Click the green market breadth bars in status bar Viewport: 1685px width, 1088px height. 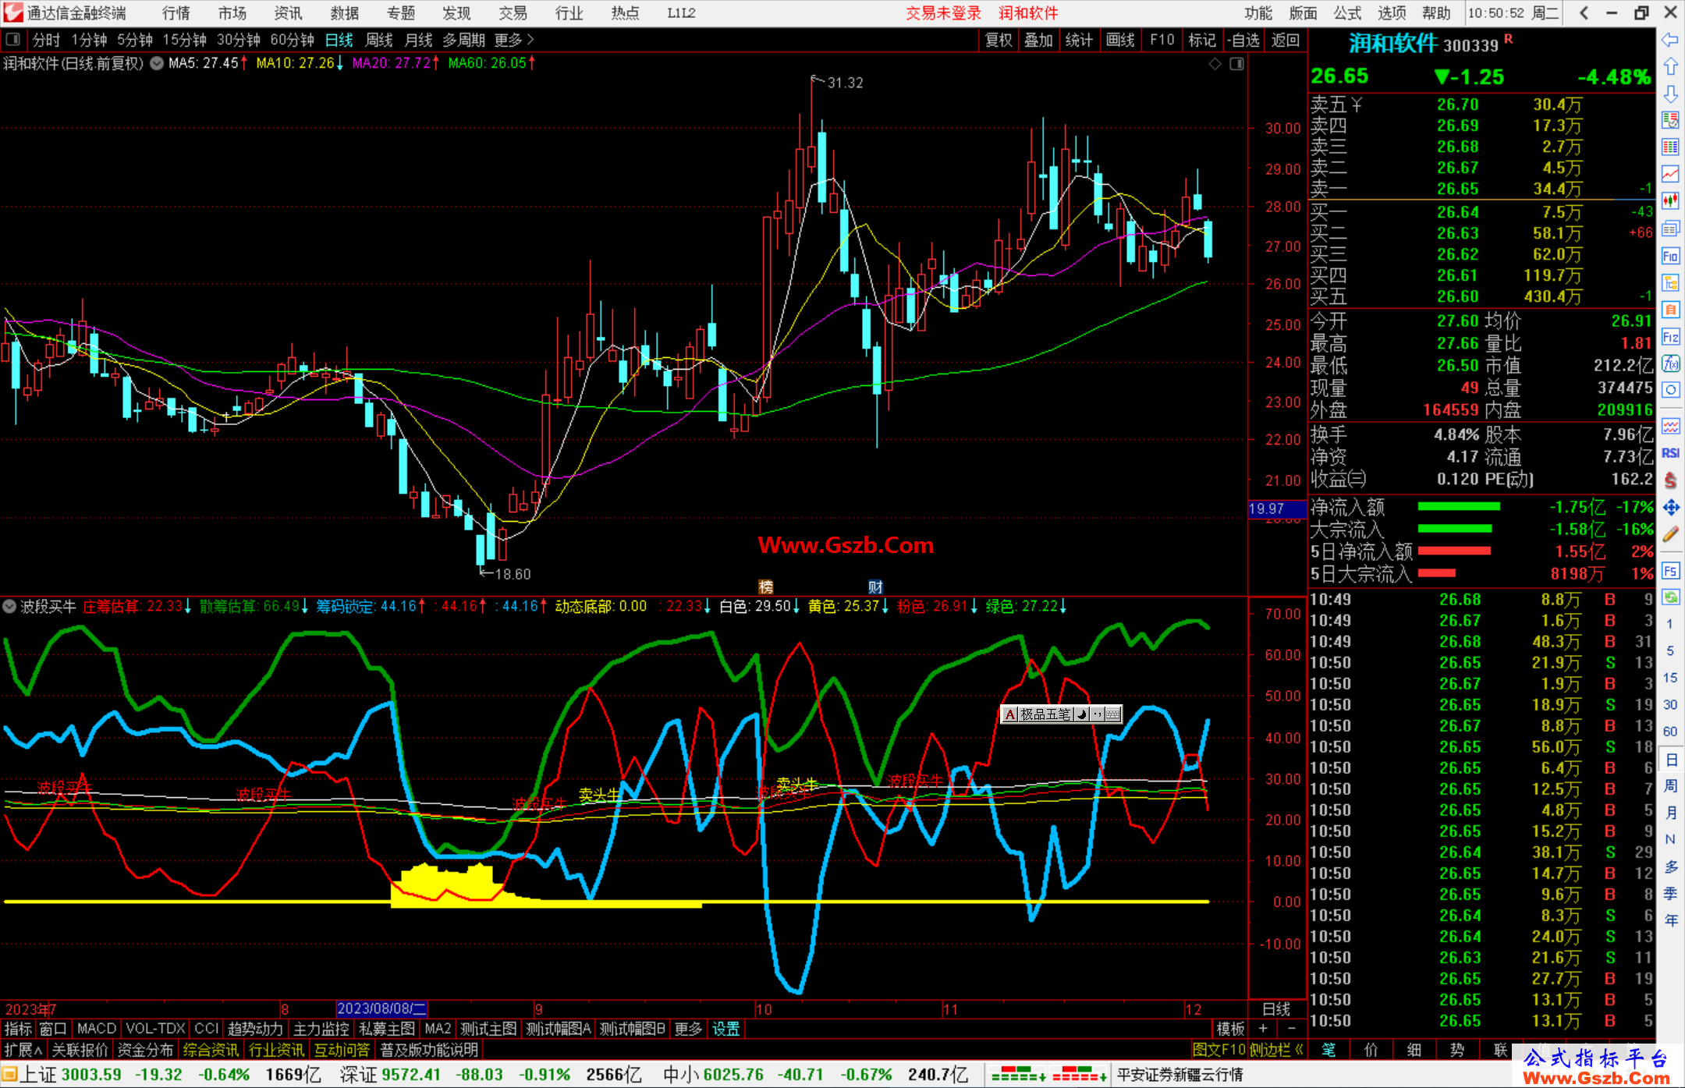pyautogui.click(x=1018, y=1076)
